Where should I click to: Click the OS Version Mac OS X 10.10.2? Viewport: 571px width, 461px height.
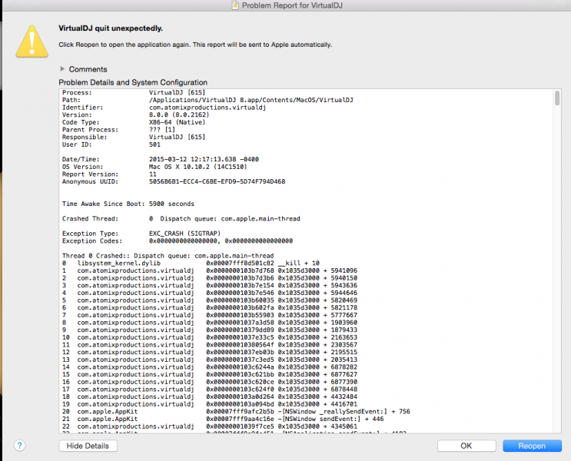[x=198, y=167]
